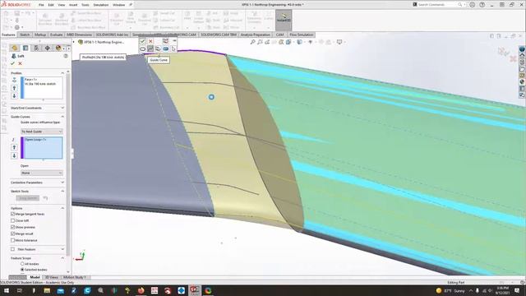Viewport: 526px width, 296px height.
Task: Cancel the Loft with the red X in PropertyManager
Action: pyautogui.click(x=20, y=63)
